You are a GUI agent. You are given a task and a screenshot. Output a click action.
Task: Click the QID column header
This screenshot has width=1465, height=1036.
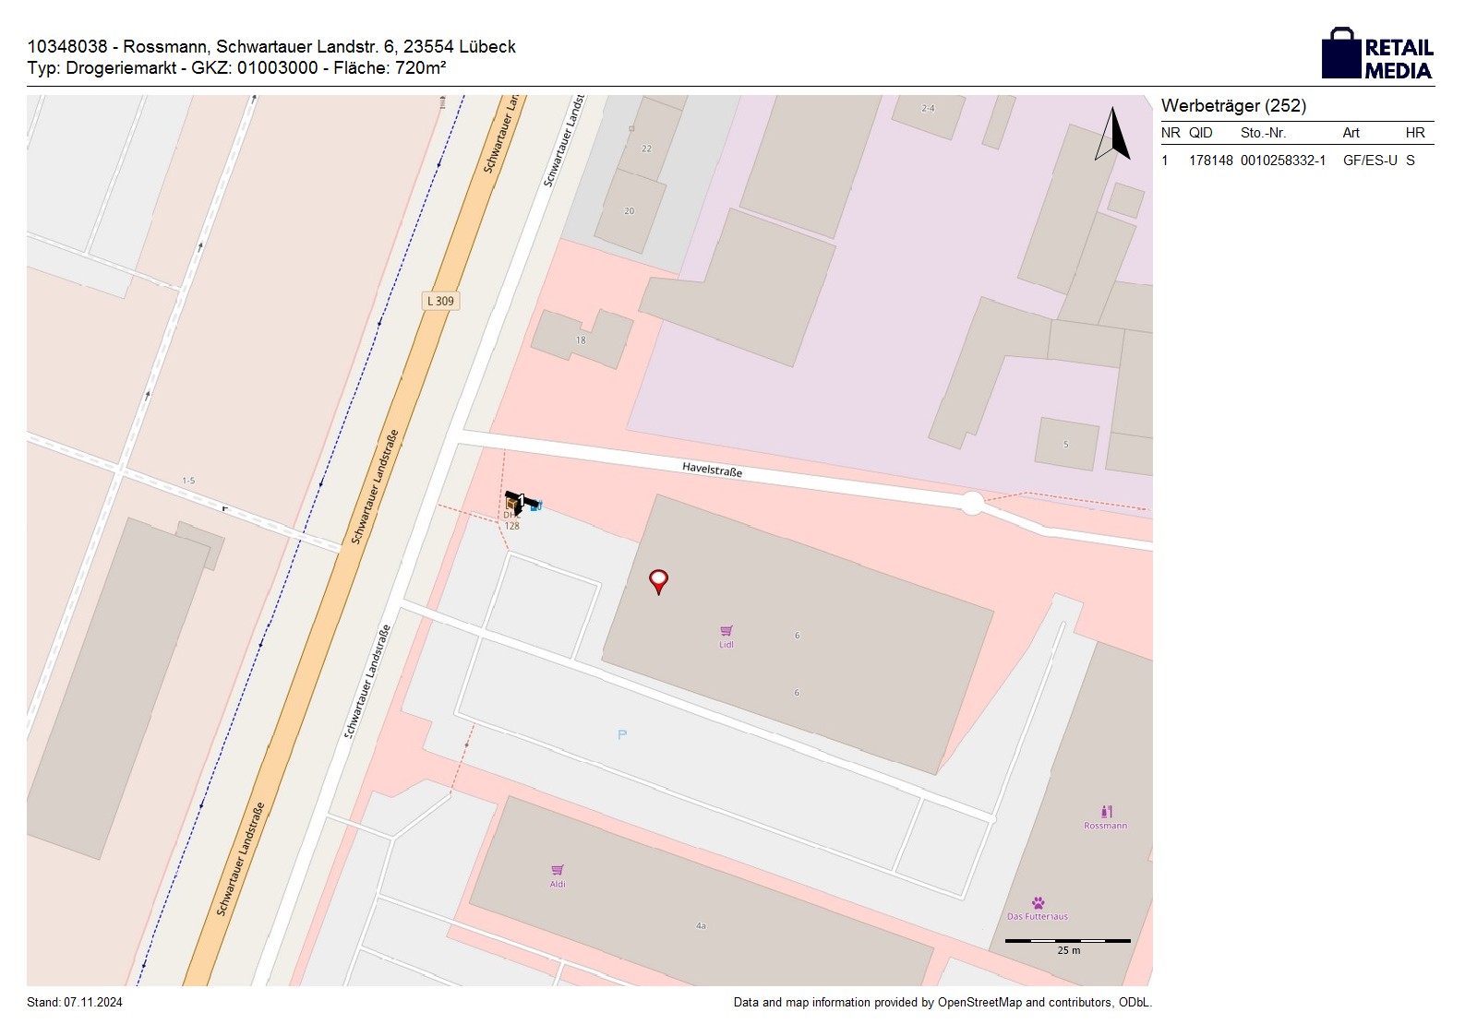click(x=1200, y=133)
